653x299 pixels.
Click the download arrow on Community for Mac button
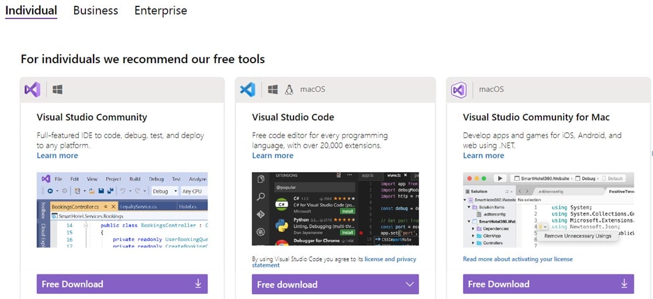624,284
